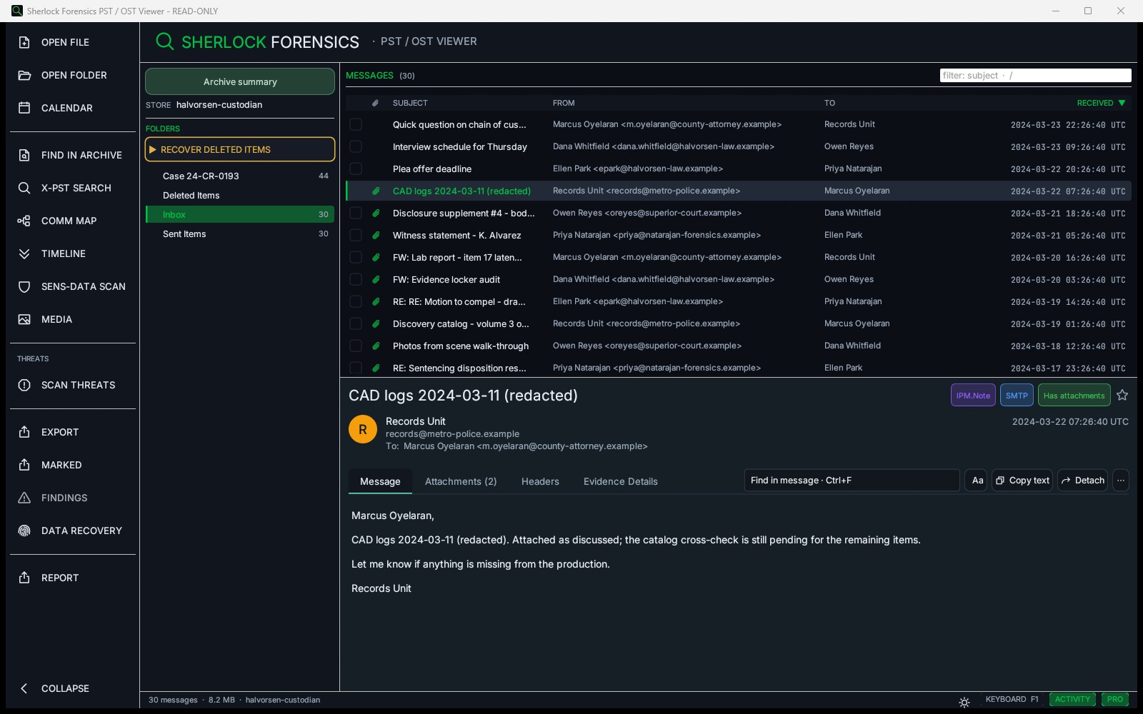Image resolution: width=1143 pixels, height=714 pixels.
Task: Select the Deleted Items folder
Action: tap(240, 195)
